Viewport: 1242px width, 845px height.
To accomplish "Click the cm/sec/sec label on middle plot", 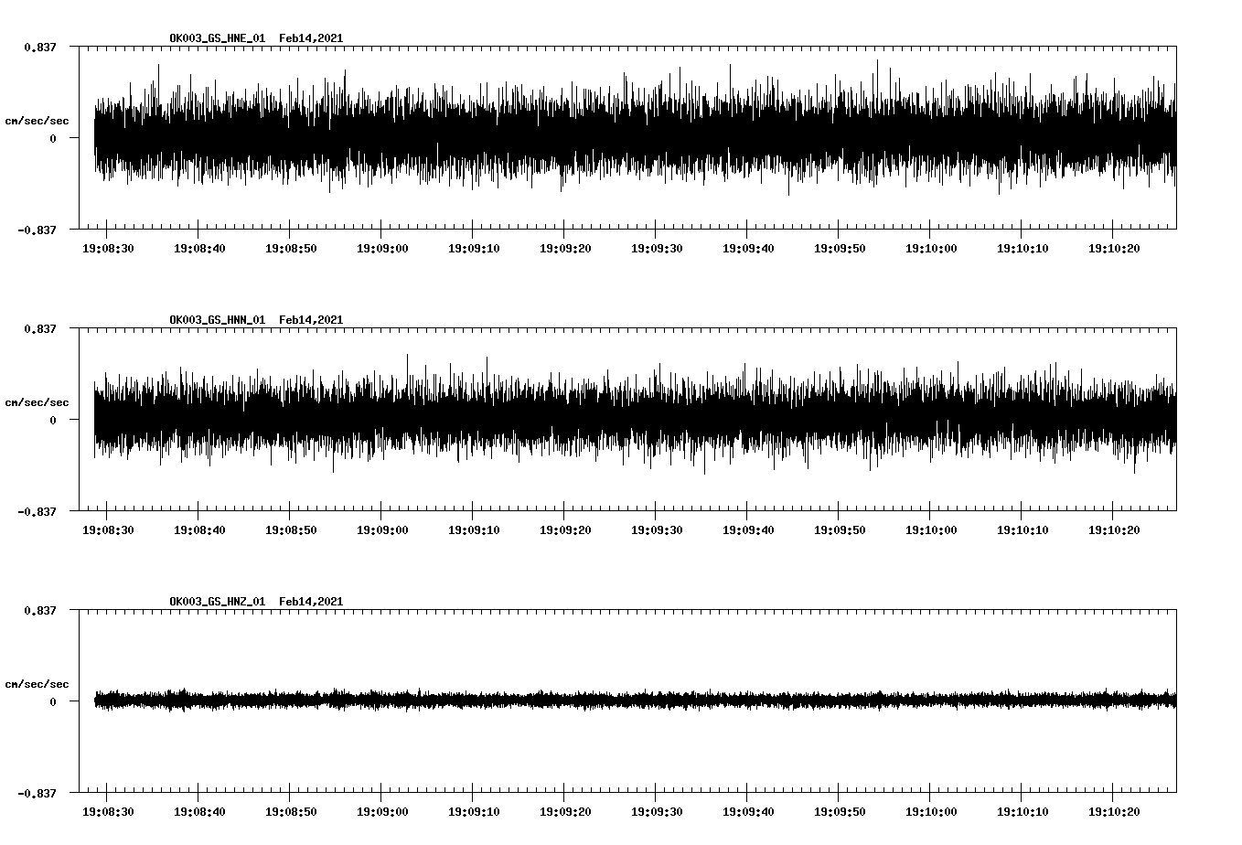I will (x=37, y=401).
